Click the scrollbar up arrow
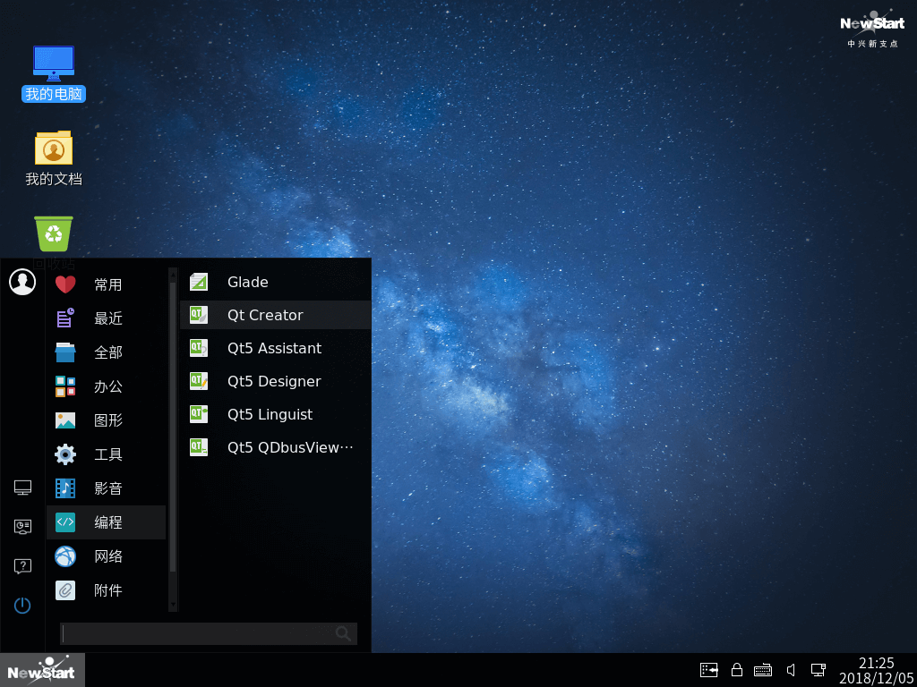This screenshot has height=687, width=917. coord(173,273)
